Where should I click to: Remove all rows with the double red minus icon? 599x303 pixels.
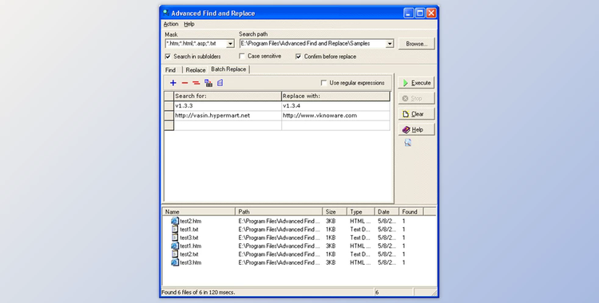(x=196, y=83)
